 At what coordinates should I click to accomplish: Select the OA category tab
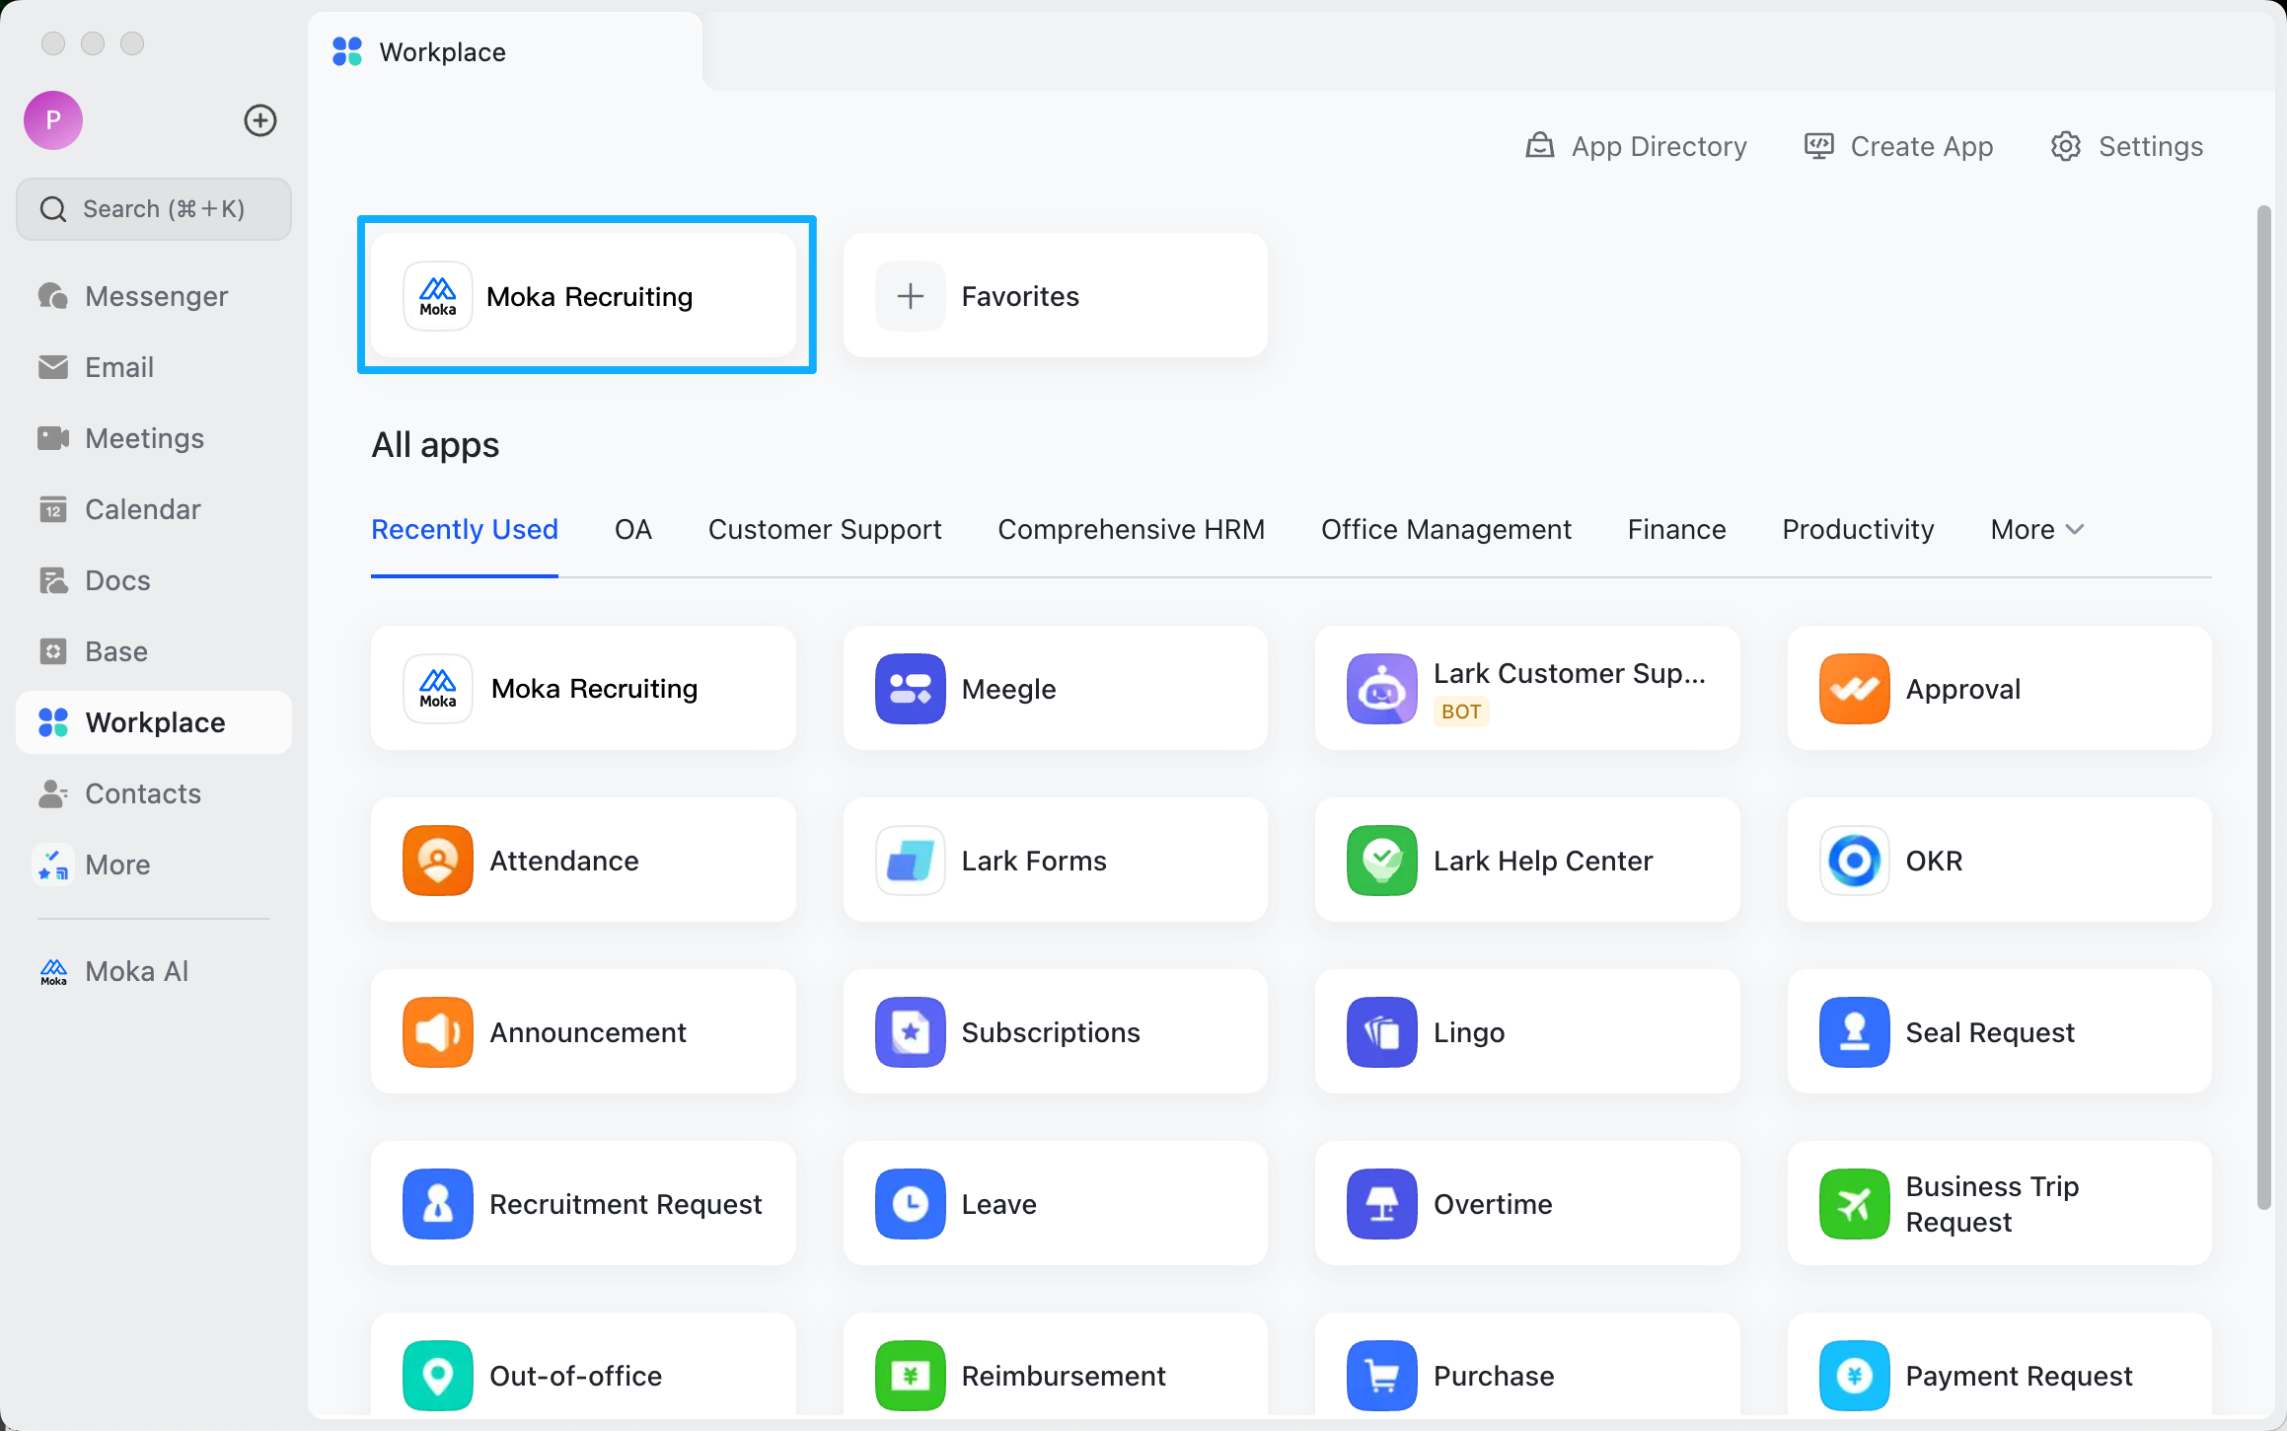(x=633, y=530)
